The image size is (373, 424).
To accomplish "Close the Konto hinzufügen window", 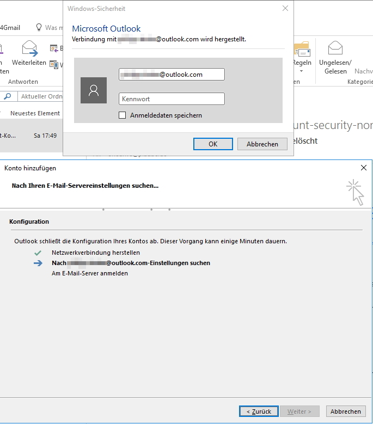I will [364, 168].
